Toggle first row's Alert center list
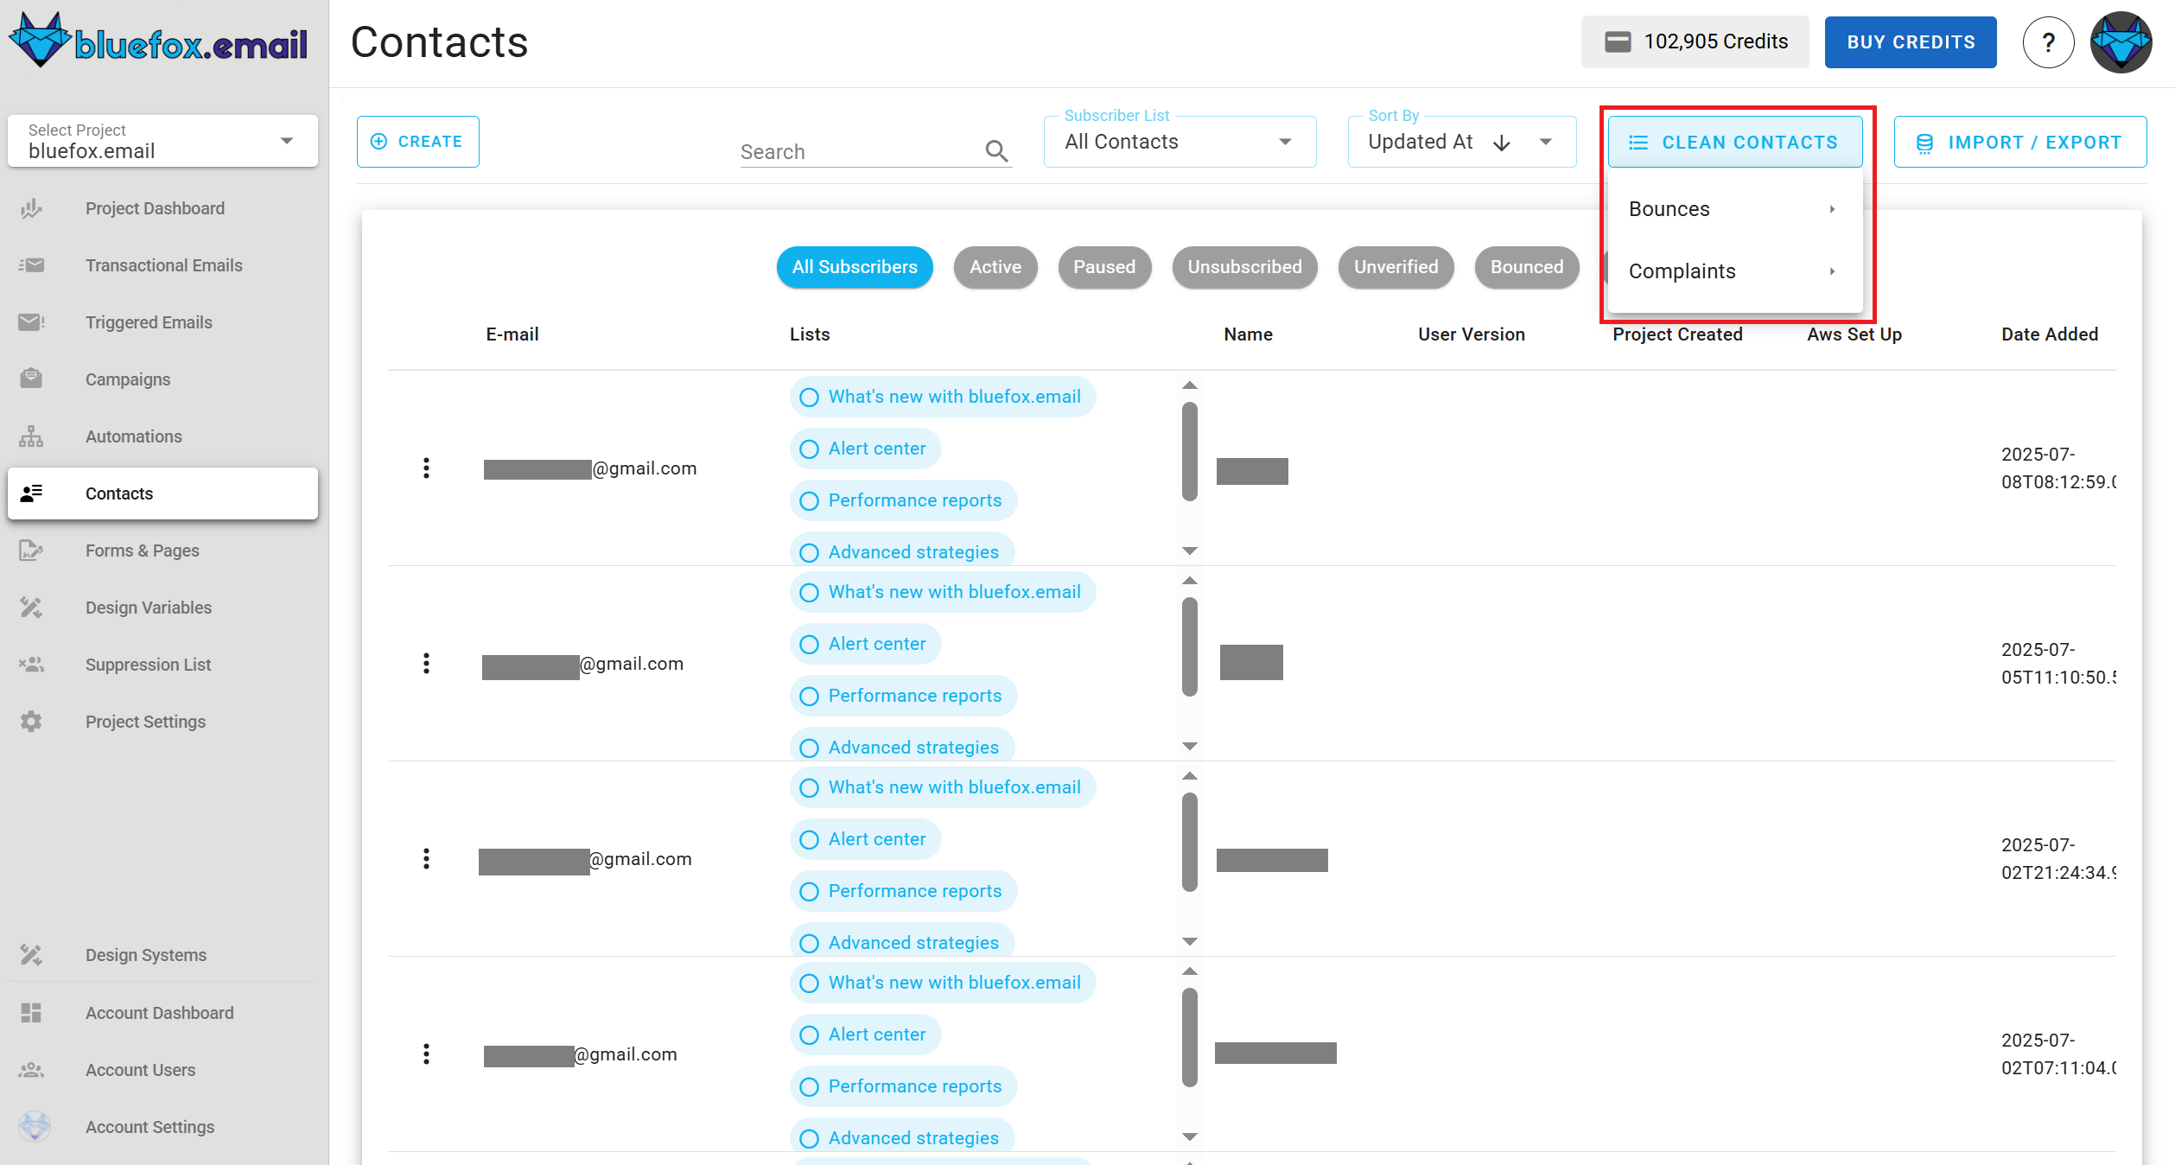This screenshot has width=2175, height=1165. click(x=865, y=449)
